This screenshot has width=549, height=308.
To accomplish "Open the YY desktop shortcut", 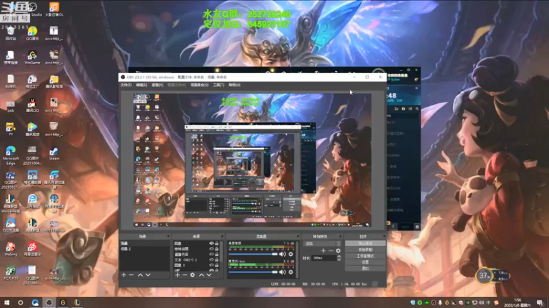I will coord(10,129).
